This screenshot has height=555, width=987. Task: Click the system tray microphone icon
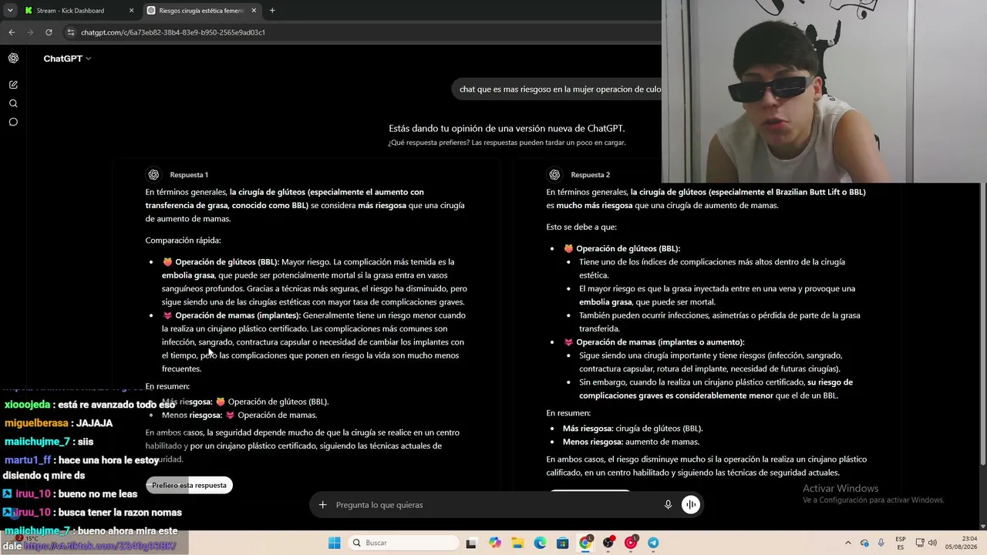click(x=881, y=543)
